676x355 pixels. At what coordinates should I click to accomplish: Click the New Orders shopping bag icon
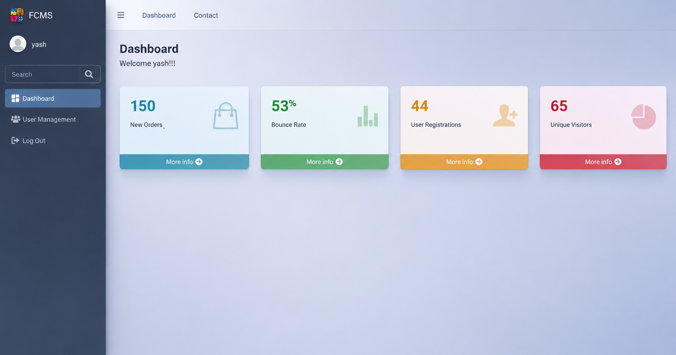225,116
